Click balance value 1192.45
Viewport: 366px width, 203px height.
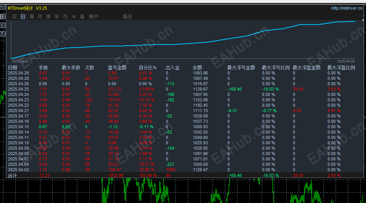click(x=200, y=105)
